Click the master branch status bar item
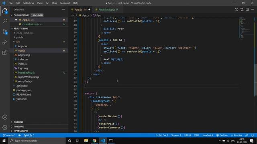This screenshot has height=144, width=257. (x=9, y=135)
